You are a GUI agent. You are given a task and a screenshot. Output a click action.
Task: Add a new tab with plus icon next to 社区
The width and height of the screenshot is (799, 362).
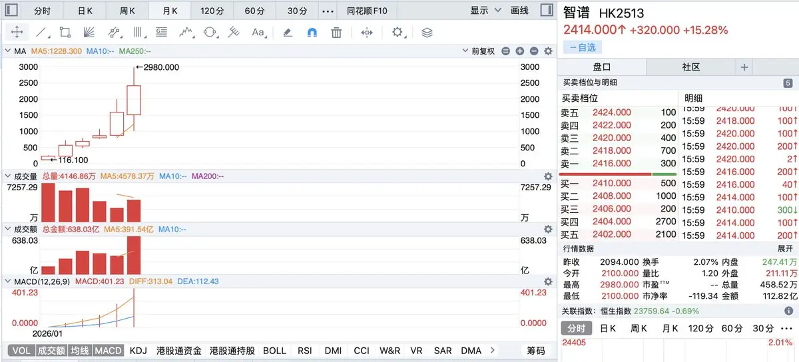pos(744,67)
